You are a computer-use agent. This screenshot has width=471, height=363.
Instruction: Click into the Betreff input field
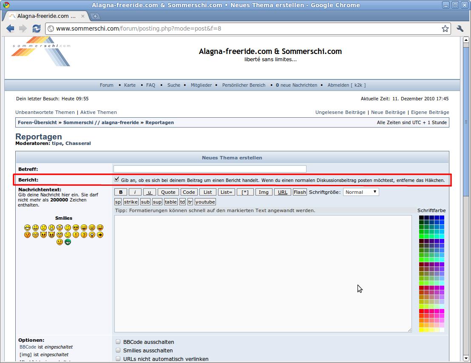click(210, 169)
